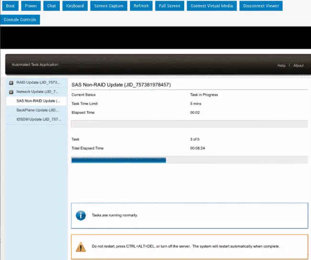
Task: Select SAS Non-RAID Update task in sidebar
Action: click(36, 101)
